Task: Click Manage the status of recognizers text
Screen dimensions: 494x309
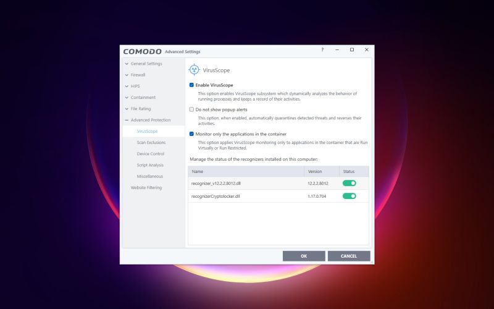Action: click(x=254, y=159)
